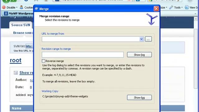The width and height of the screenshot is (199, 112).
Task: Open the Source/SVN tab in browser
Action: click(21, 25)
